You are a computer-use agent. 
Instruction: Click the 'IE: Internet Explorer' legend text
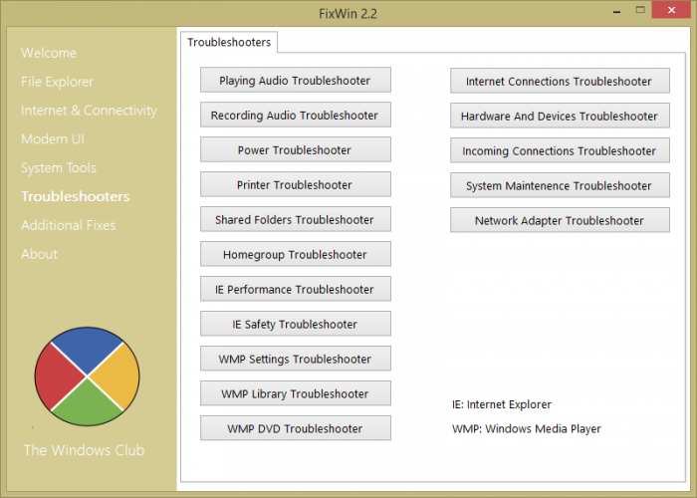click(x=502, y=404)
